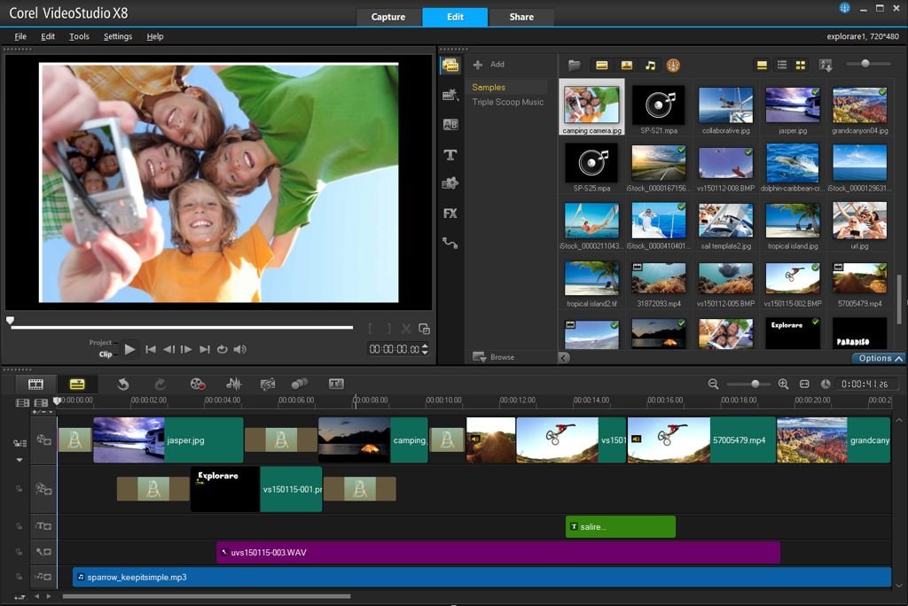This screenshot has width=908, height=606.
Task: Switch to Storyboard View icon
Action: [x=35, y=385]
